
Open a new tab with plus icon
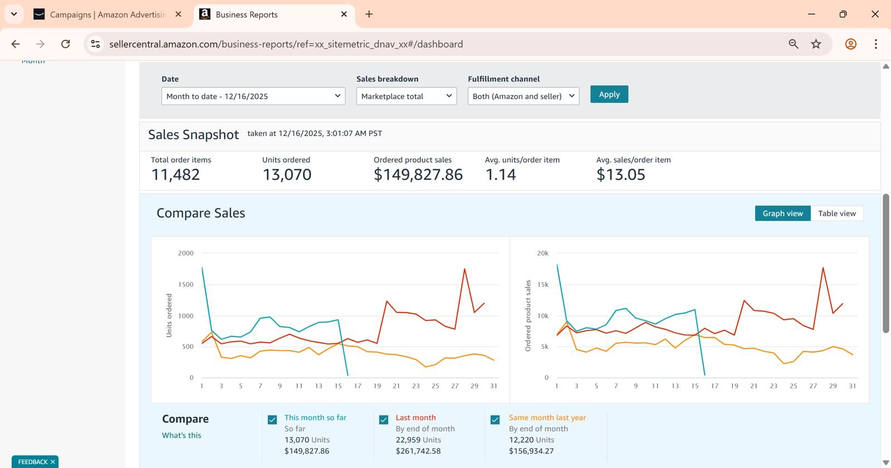click(369, 14)
